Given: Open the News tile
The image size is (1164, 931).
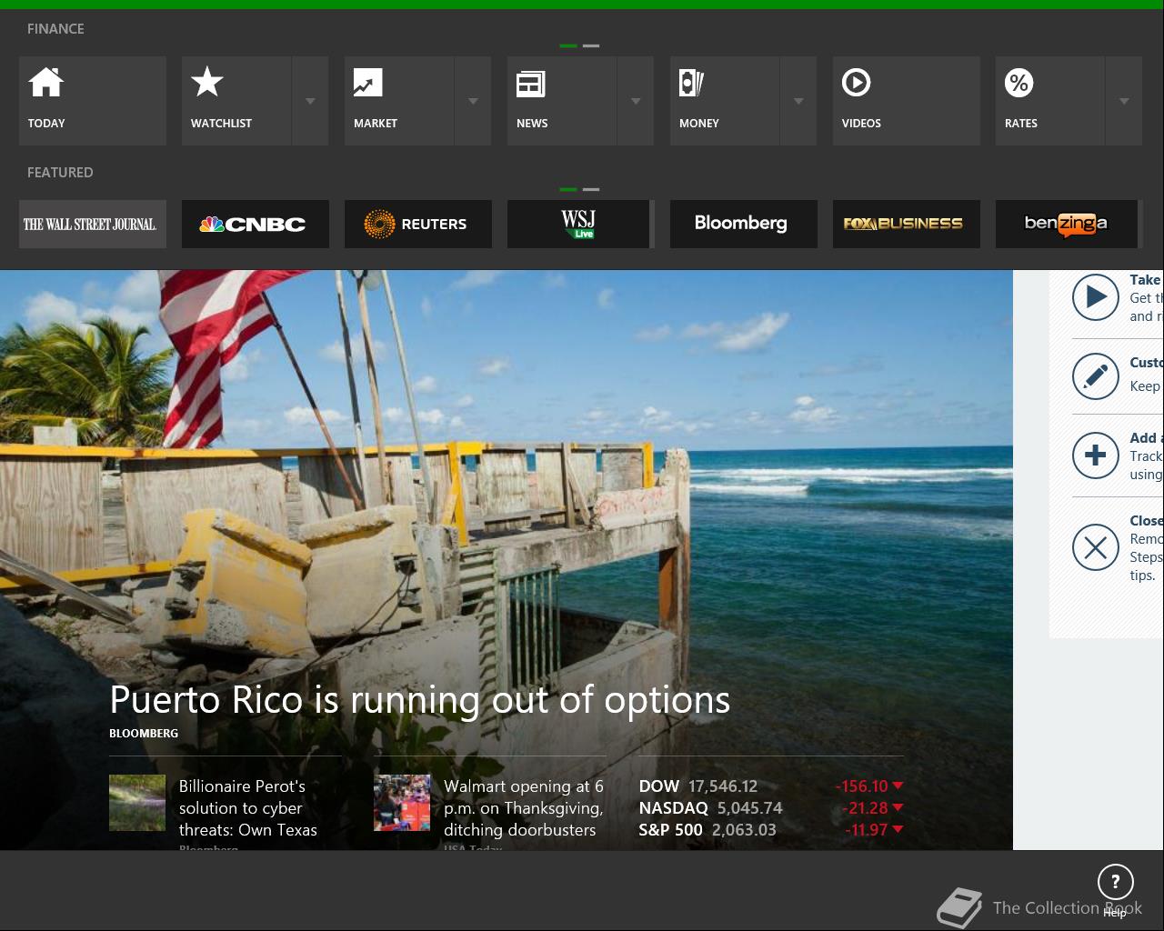Looking at the screenshot, I should [x=562, y=101].
